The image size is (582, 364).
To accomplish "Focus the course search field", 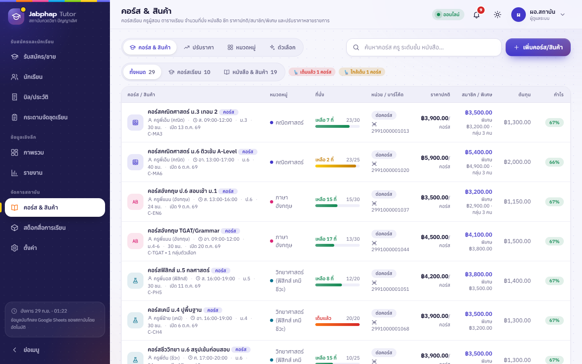I will (x=424, y=47).
